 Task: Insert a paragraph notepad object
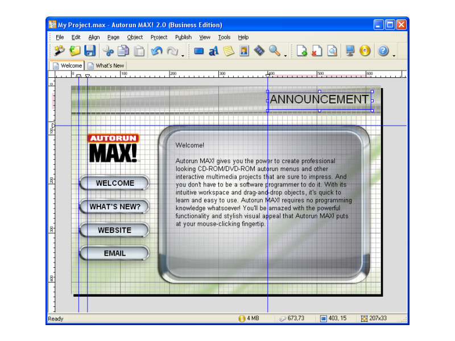pos(229,51)
